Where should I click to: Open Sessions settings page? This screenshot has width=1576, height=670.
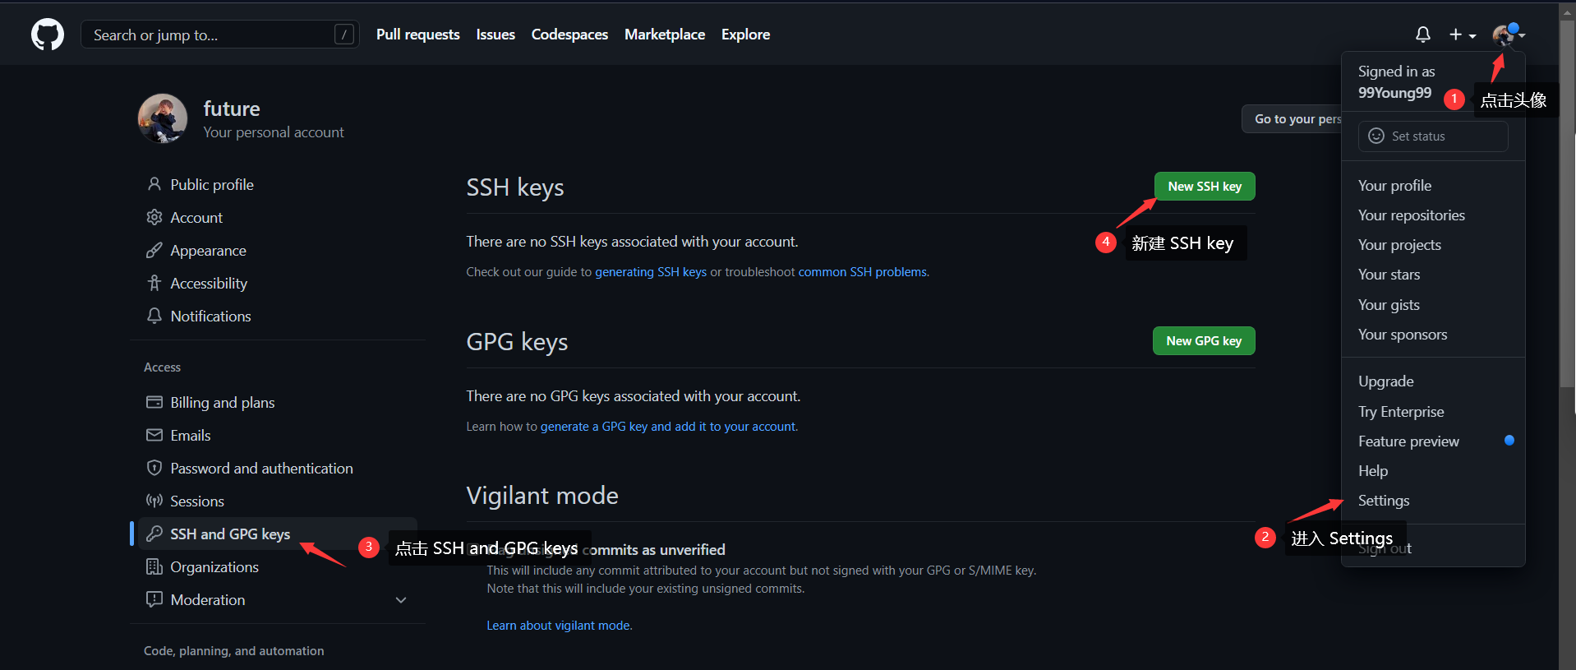pos(197,501)
